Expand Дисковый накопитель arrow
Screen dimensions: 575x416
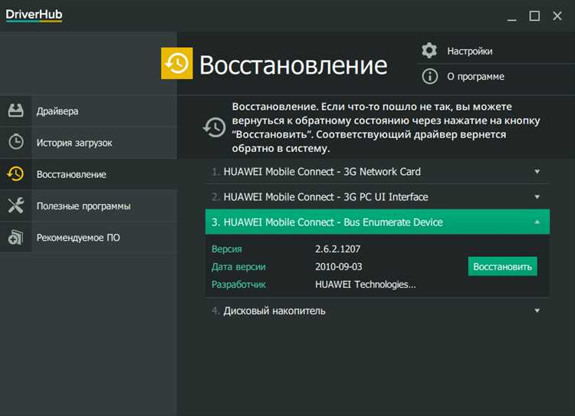tap(537, 311)
